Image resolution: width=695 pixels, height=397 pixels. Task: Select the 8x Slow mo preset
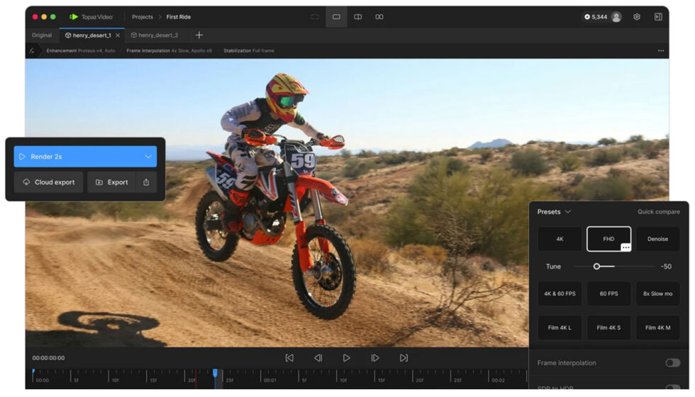tap(658, 293)
